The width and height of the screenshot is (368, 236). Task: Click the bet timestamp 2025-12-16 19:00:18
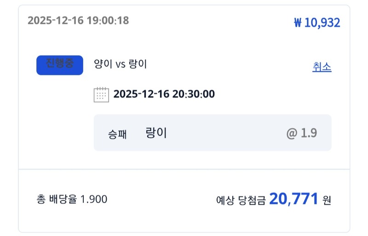(x=78, y=21)
